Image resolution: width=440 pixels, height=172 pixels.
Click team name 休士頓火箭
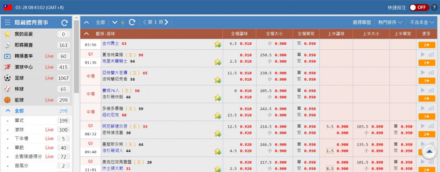[113, 168]
